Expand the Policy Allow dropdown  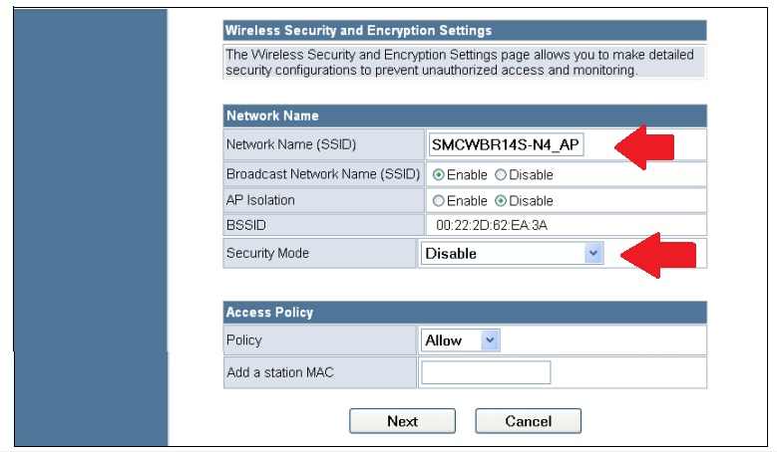tap(460, 340)
